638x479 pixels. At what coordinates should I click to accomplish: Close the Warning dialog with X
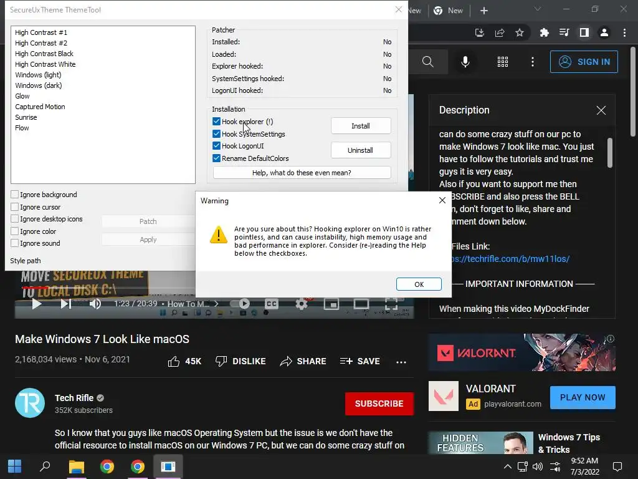442,200
